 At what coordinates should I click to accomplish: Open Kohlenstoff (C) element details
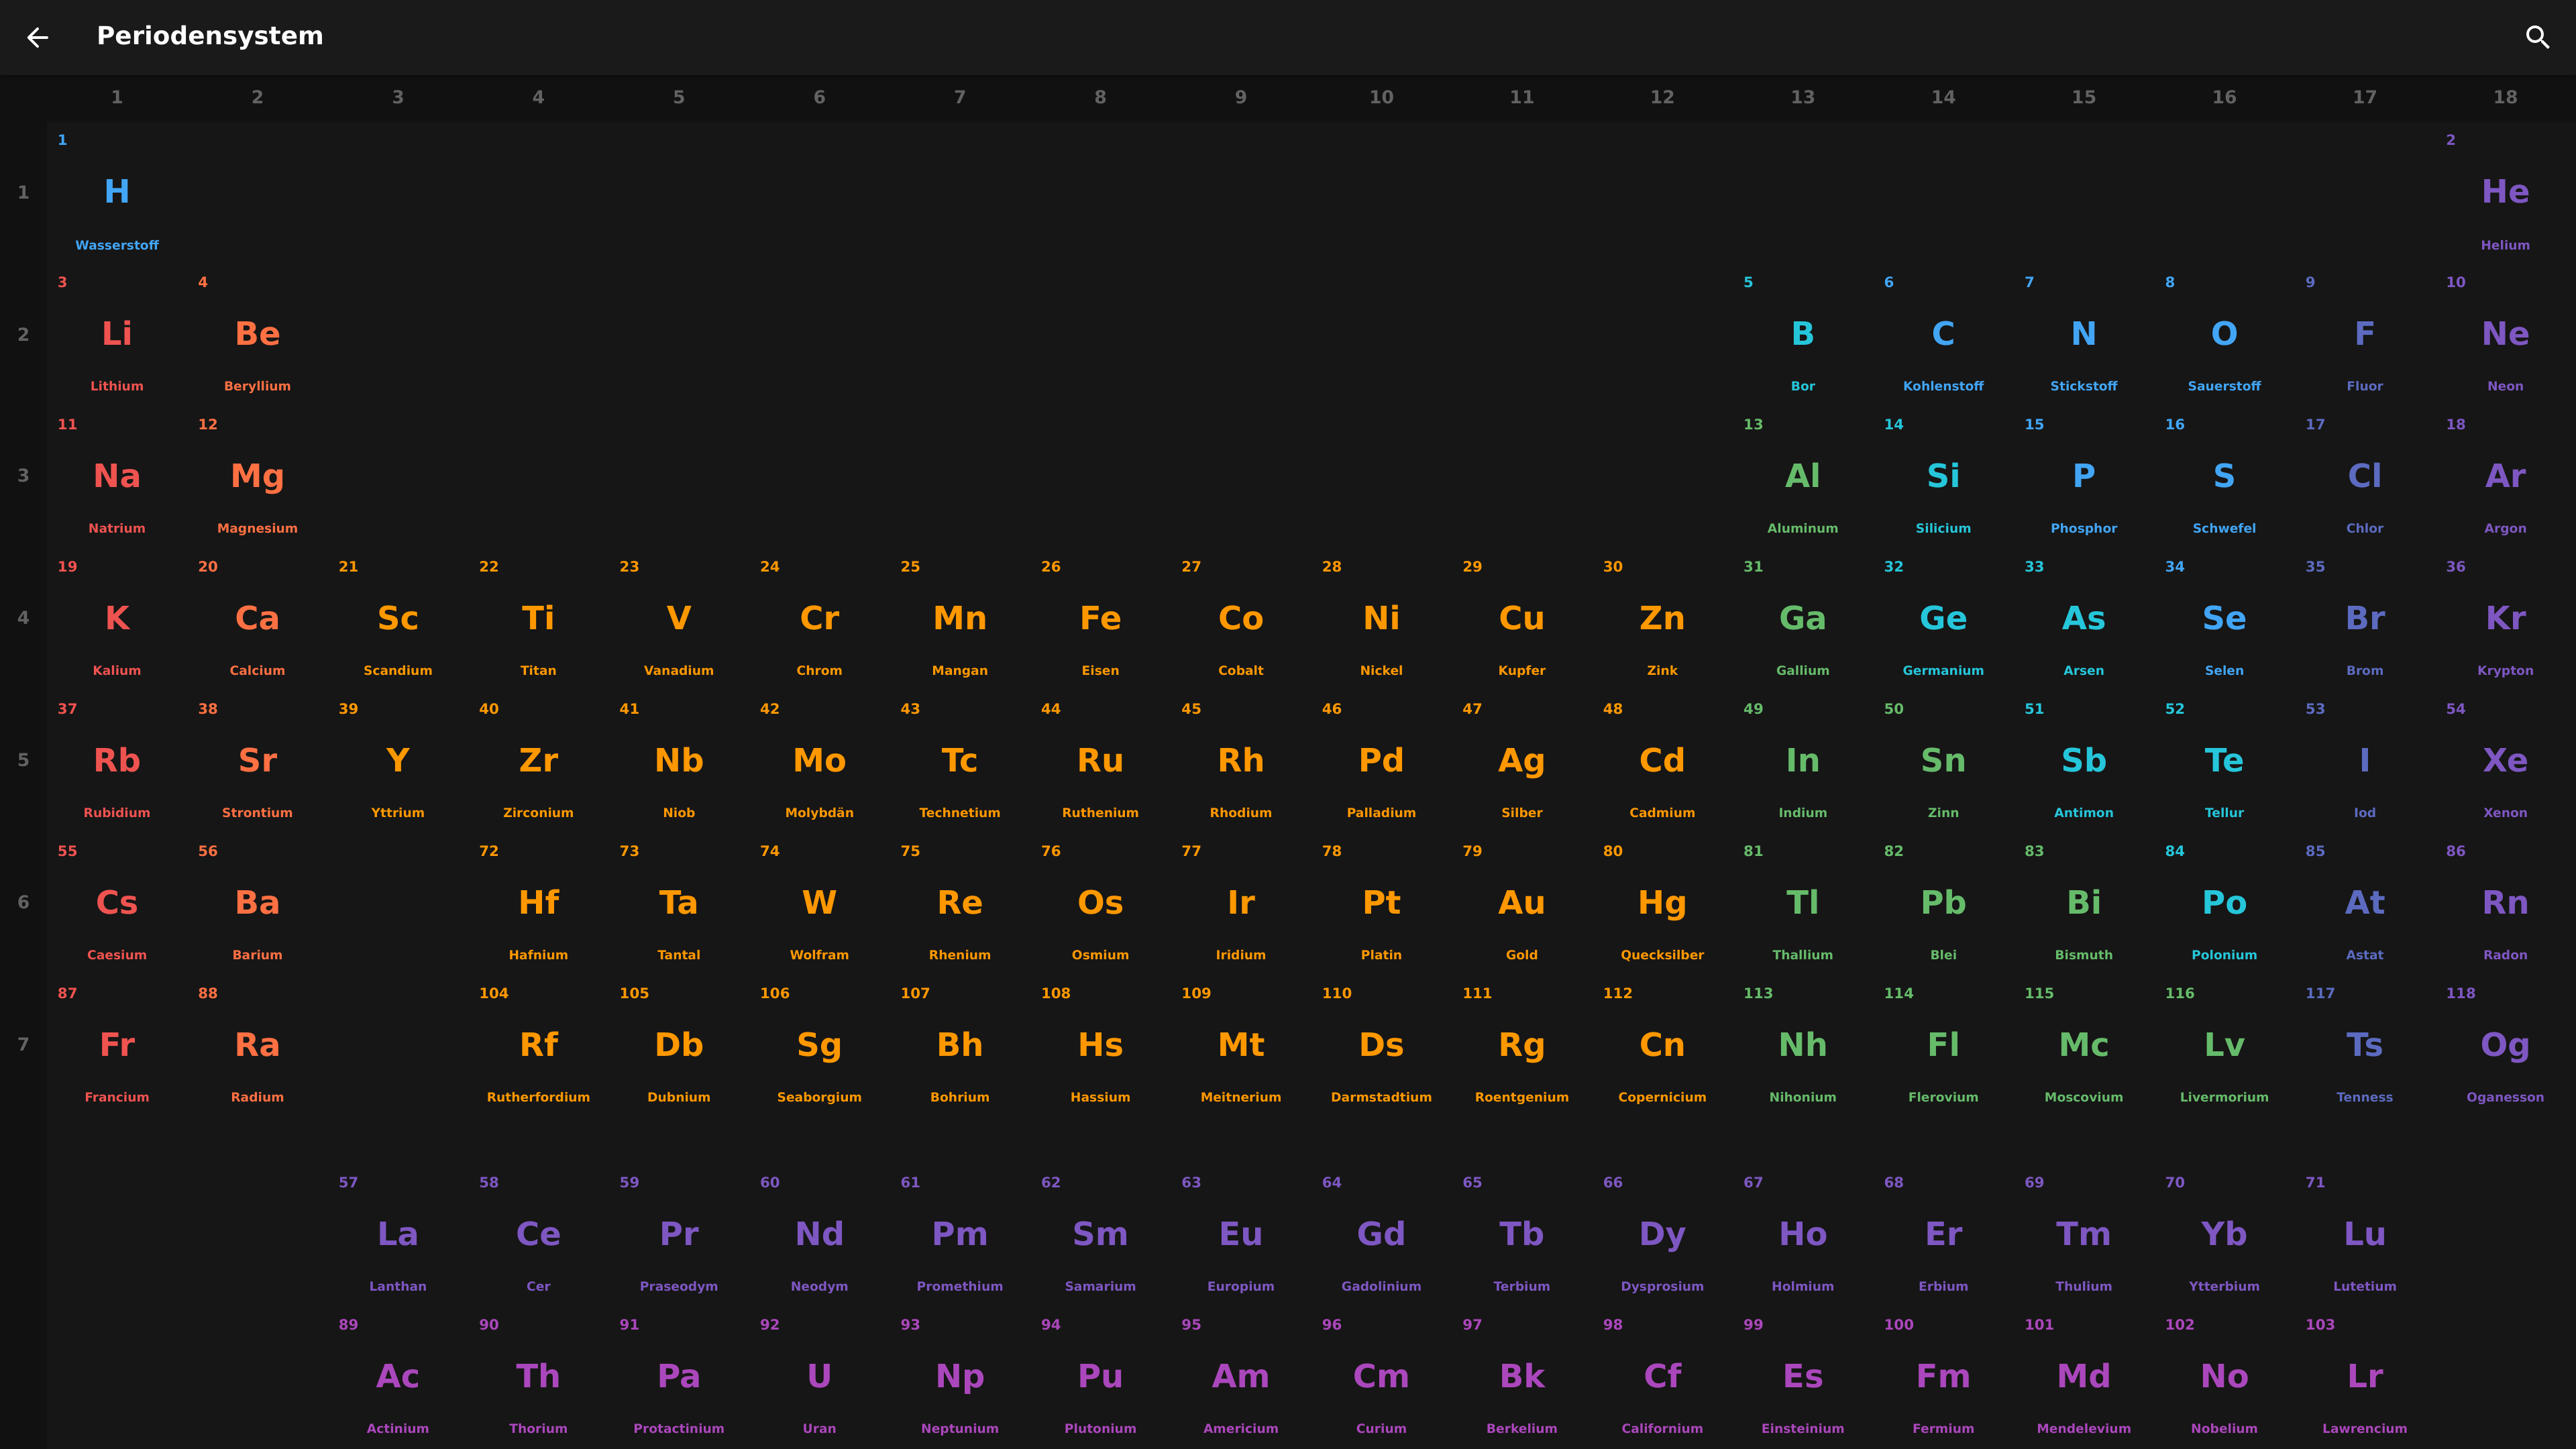tap(1943, 334)
